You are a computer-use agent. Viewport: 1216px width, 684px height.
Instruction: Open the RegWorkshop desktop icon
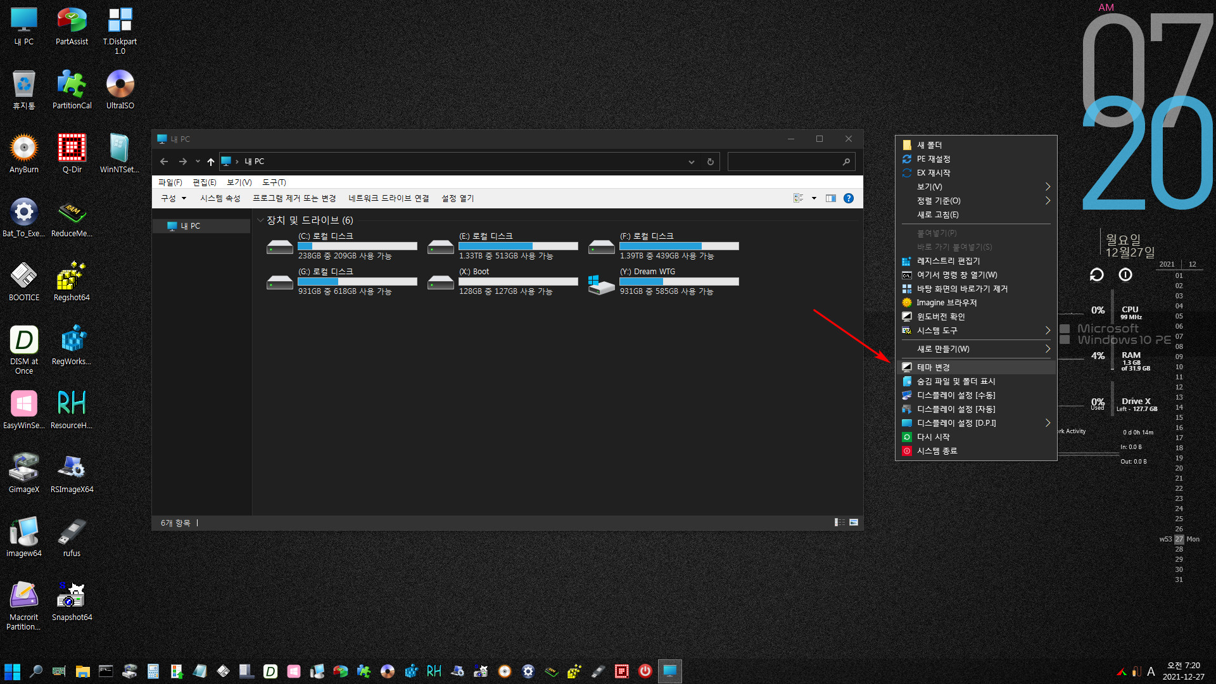[x=72, y=346]
